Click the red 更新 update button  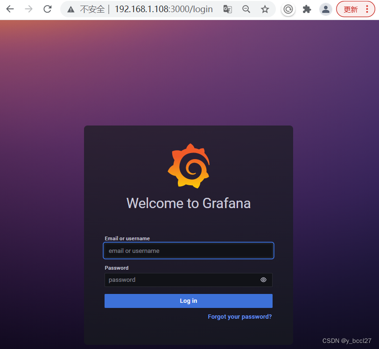pyautogui.click(x=351, y=9)
